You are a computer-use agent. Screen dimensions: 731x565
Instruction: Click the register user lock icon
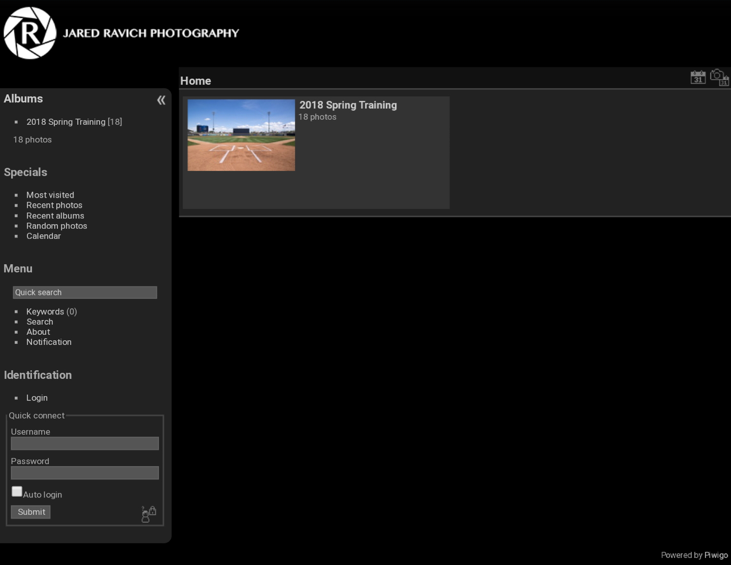tap(148, 514)
